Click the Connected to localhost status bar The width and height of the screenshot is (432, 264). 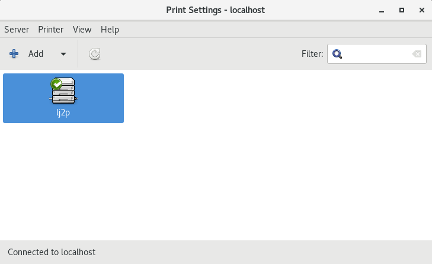tap(216, 252)
